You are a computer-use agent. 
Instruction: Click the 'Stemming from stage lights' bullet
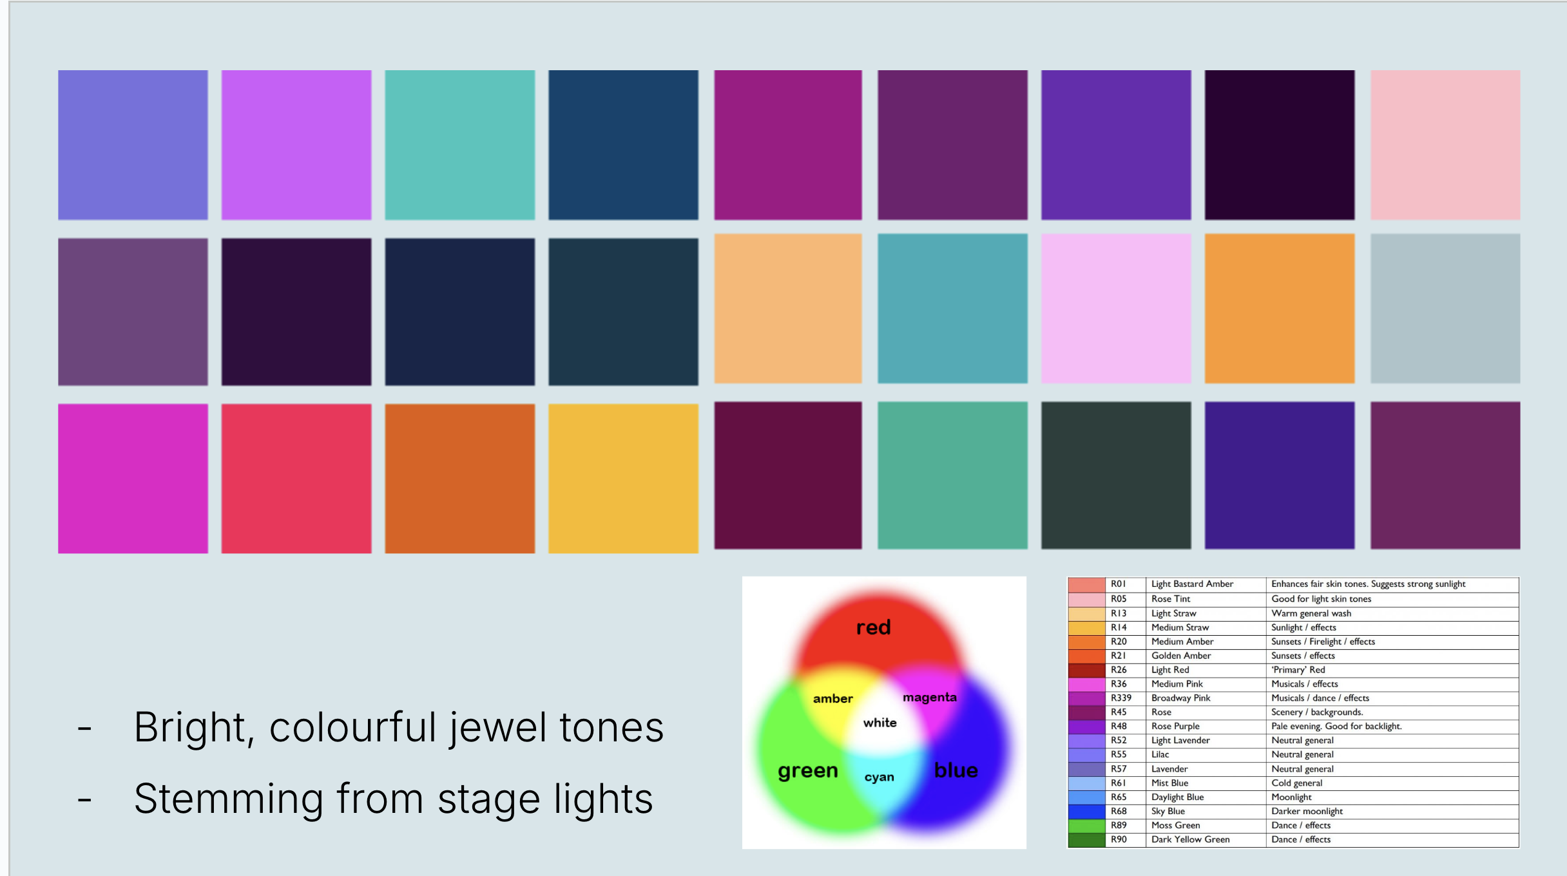point(393,799)
